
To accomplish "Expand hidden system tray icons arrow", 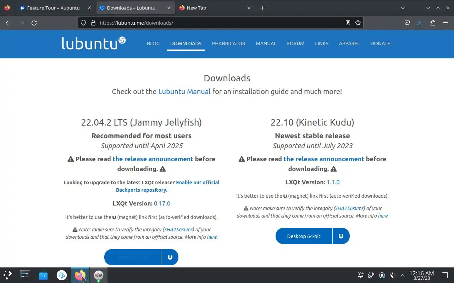I will pos(403,275).
